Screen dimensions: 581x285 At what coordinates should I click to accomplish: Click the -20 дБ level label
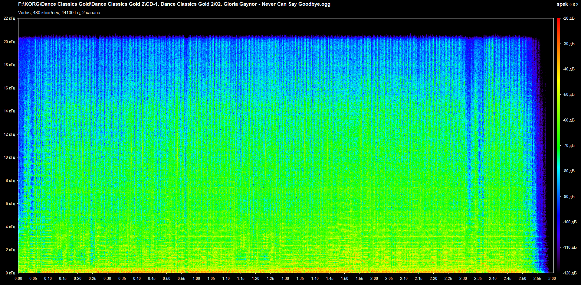[x=569, y=18]
